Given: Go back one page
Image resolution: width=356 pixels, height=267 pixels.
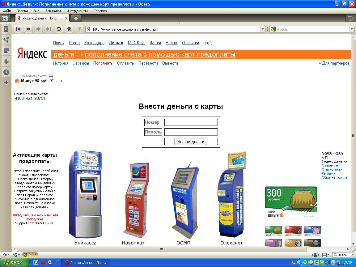Looking at the screenshot, I should tap(28, 29).
